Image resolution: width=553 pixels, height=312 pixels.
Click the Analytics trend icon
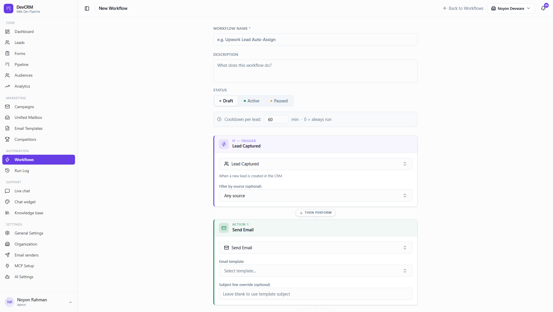(8, 86)
